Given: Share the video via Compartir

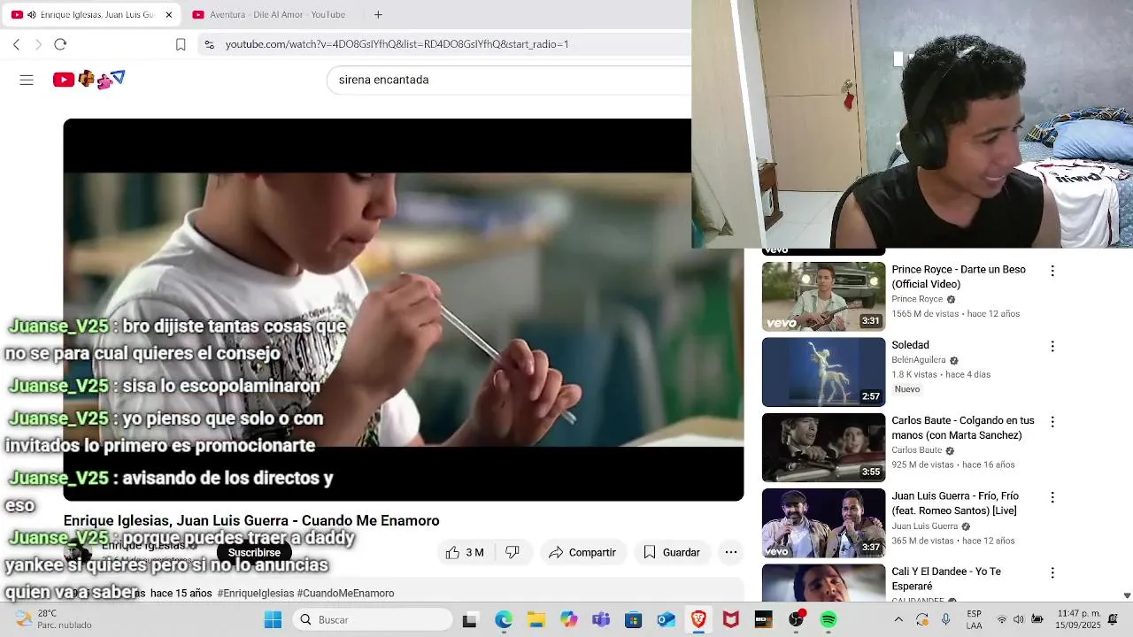Looking at the screenshot, I should coord(582,552).
